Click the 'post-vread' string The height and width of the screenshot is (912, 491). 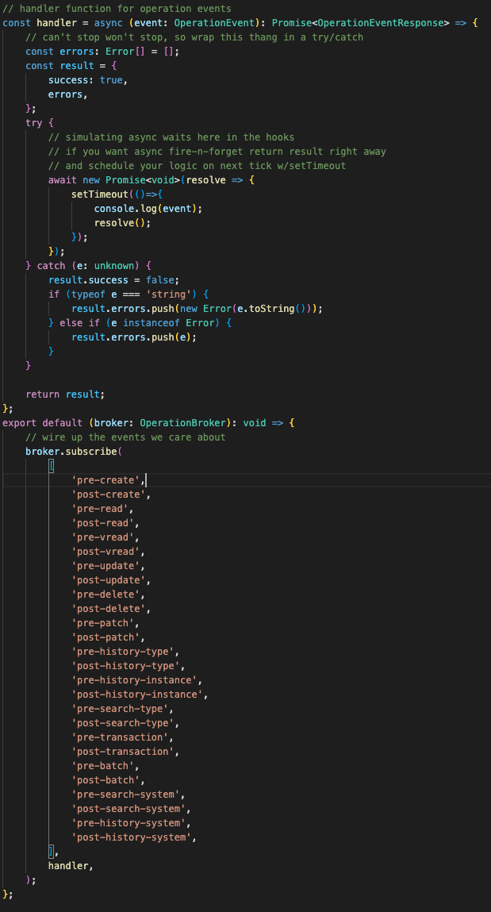point(105,552)
